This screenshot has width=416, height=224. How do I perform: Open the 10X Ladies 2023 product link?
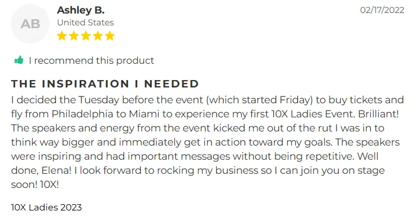pyautogui.click(x=46, y=207)
